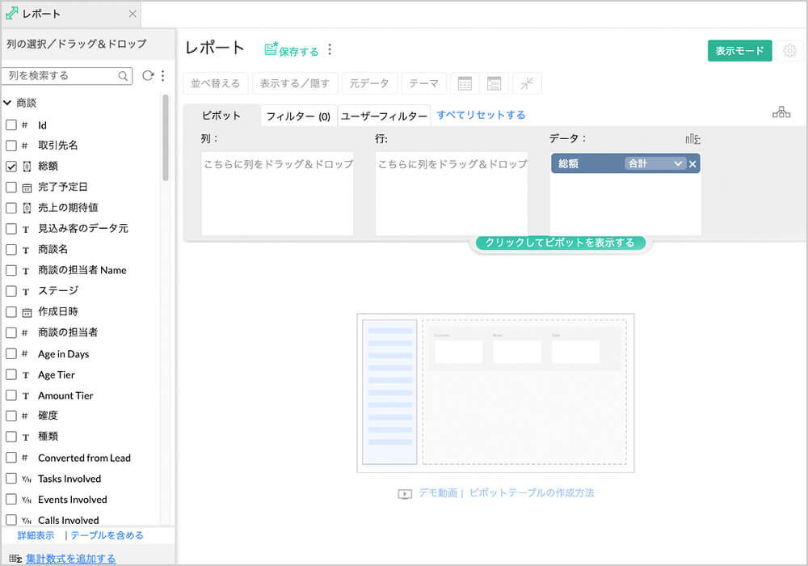Click the 詳細表示 link
Viewport: 808px width, 566px height.
pos(36,535)
